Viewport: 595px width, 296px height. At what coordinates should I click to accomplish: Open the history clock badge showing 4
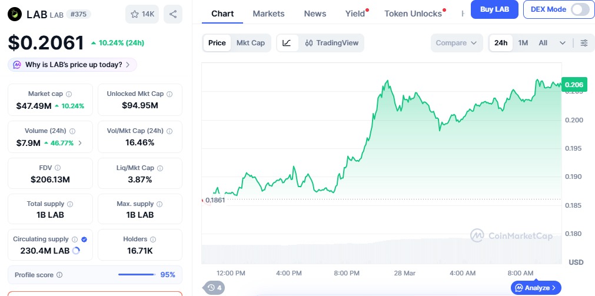[214, 288]
